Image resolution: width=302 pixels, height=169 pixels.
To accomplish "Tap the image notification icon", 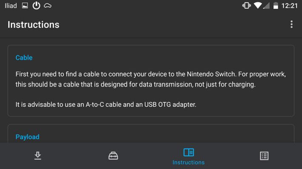I will [x=25, y=6].
